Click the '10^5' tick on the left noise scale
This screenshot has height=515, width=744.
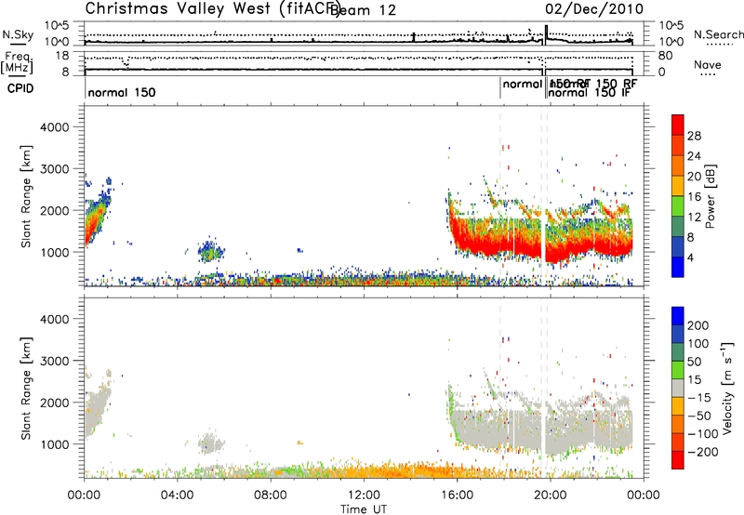click(57, 25)
